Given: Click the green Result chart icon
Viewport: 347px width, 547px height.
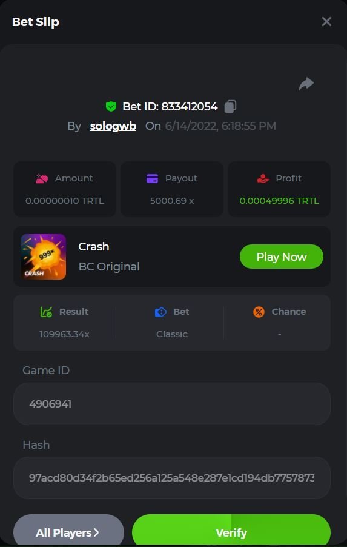Looking at the screenshot, I should (47, 312).
